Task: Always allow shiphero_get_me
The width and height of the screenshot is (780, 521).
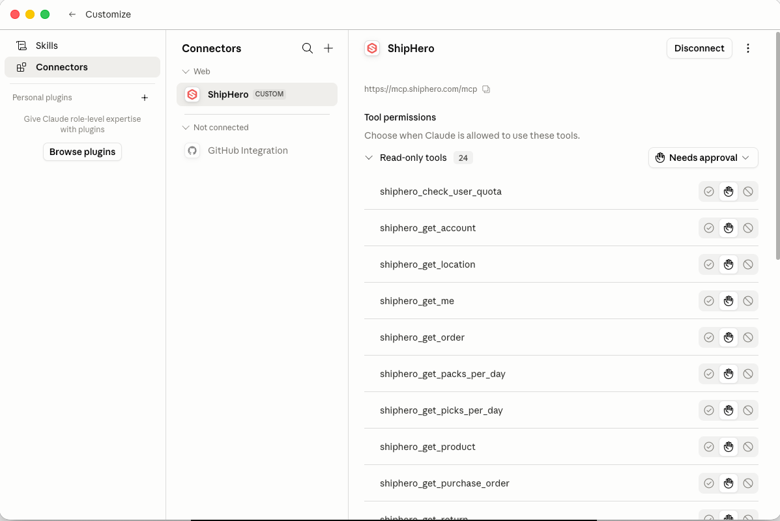Action: click(709, 302)
